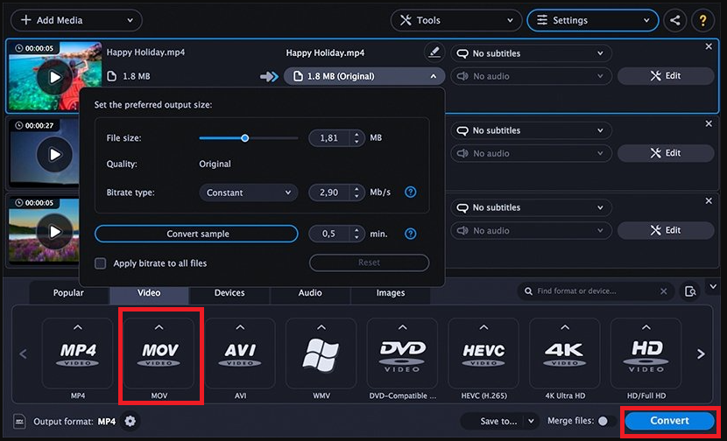This screenshot has height=441, width=727.
Task: Open third file's No audio dropdown
Action: (531, 230)
